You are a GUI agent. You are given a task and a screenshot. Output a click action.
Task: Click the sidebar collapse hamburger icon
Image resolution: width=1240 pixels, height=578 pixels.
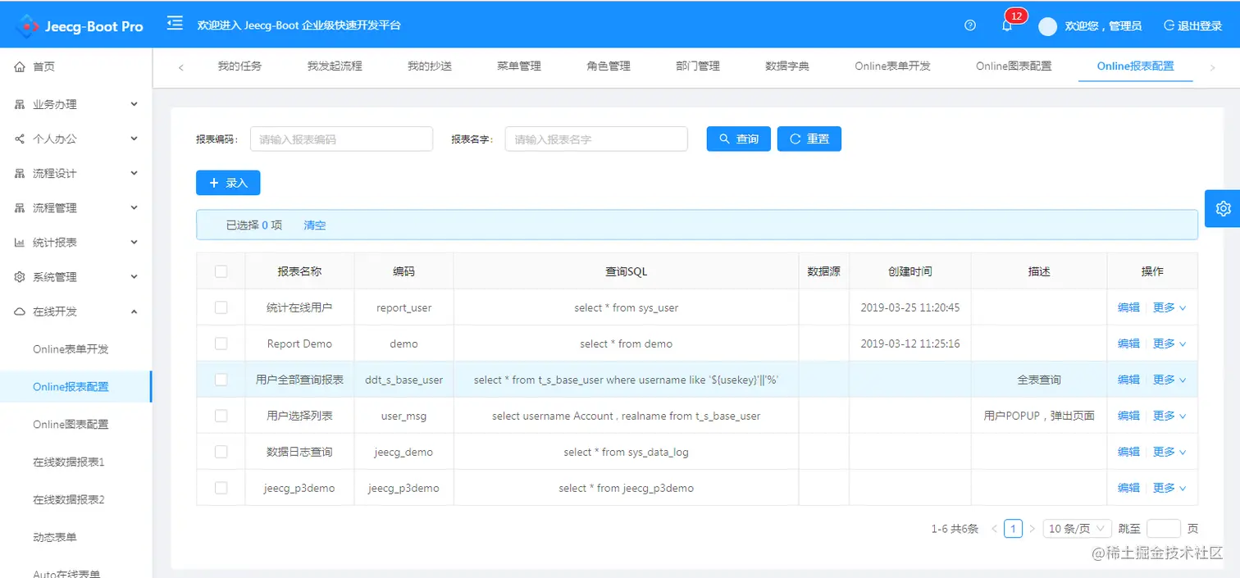point(175,24)
